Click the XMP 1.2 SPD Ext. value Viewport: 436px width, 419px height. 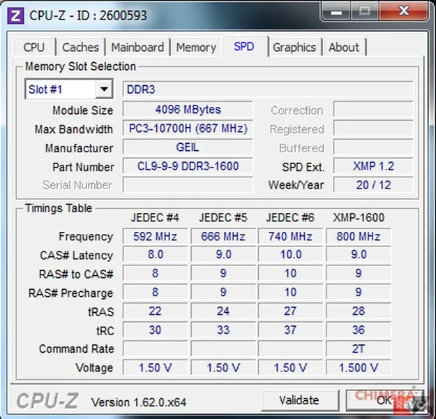373,166
